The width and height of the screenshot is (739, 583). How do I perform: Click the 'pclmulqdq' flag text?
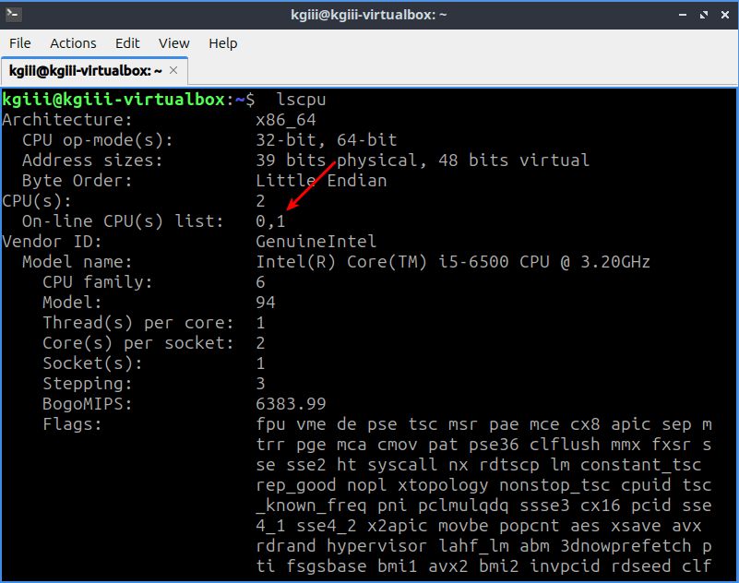(x=463, y=506)
